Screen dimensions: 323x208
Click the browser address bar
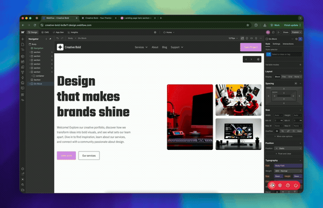click(144, 25)
